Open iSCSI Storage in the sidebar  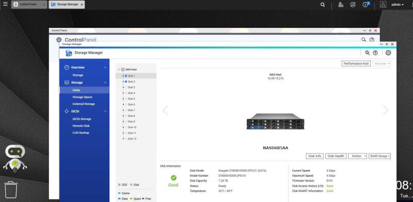tap(82, 119)
